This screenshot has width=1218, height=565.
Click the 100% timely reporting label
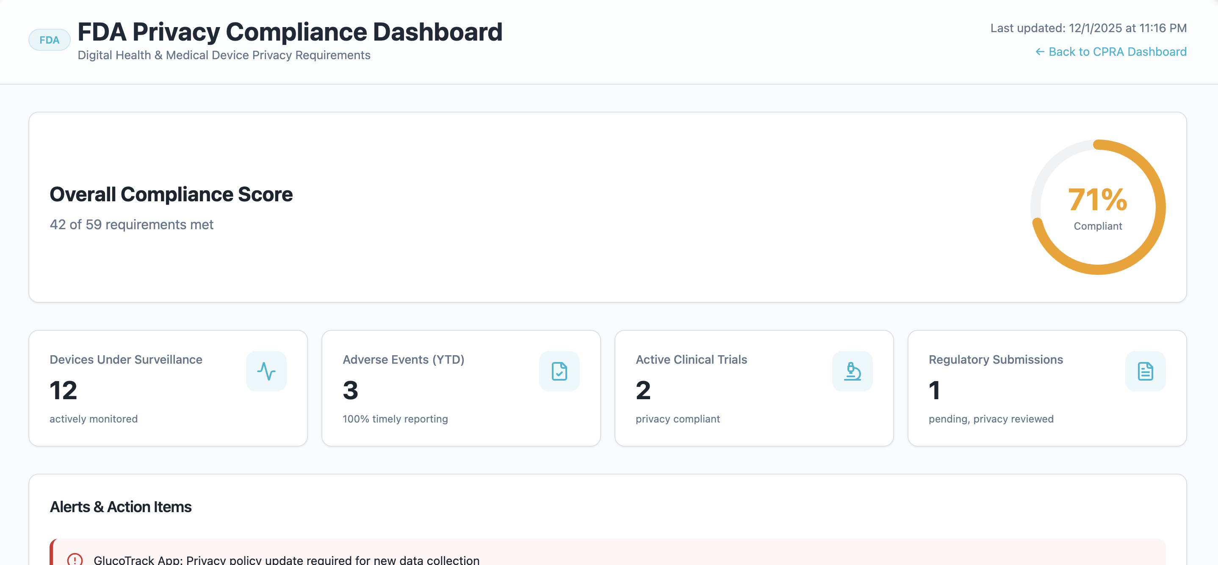point(395,418)
